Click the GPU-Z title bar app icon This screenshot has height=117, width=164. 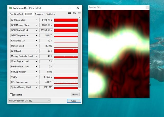pos(10,8)
